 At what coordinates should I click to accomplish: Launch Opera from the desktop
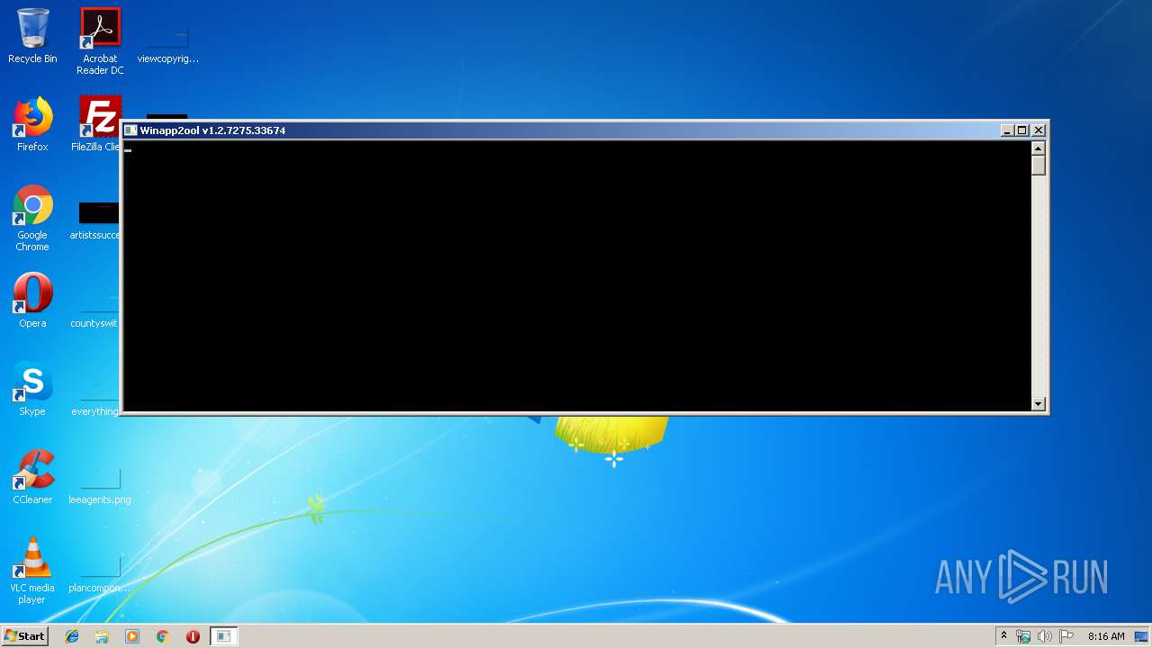(x=32, y=301)
